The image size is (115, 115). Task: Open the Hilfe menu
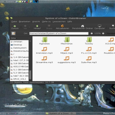[70, 22]
